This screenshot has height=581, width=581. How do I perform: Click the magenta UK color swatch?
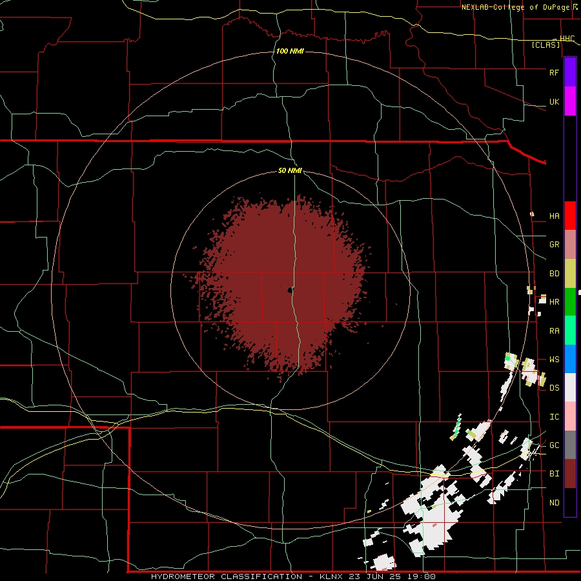click(570, 101)
